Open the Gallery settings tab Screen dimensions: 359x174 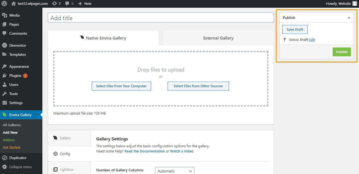(69, 138)
